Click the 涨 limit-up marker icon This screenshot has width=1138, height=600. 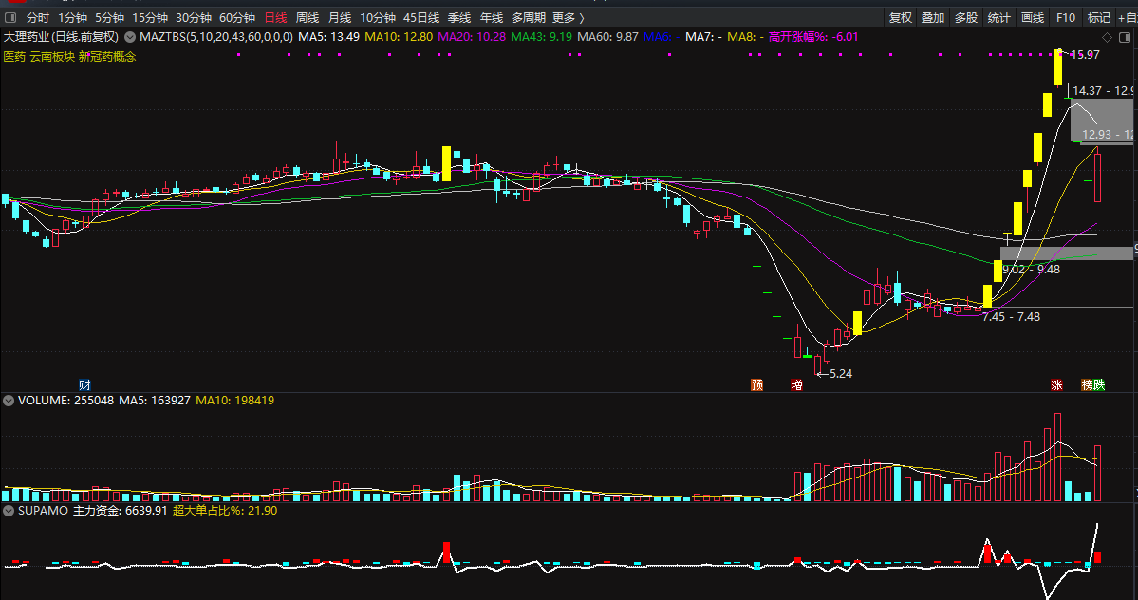point(1056,384)
